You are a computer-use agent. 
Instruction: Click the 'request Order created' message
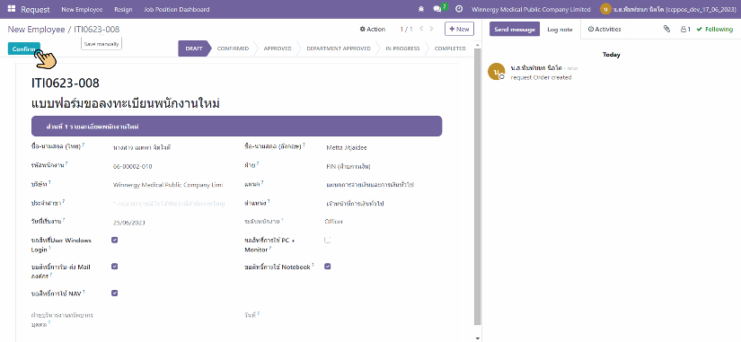tap(541, 77)
